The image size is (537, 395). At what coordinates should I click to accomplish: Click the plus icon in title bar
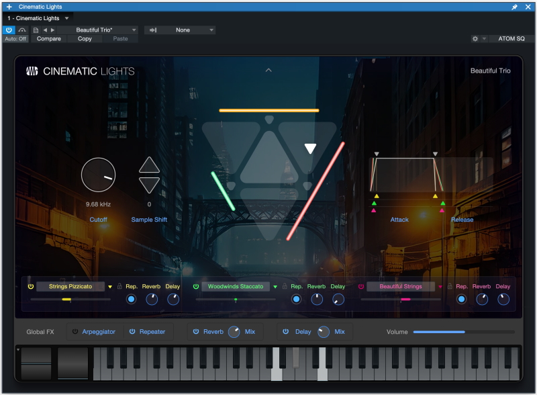pos(9,7)
